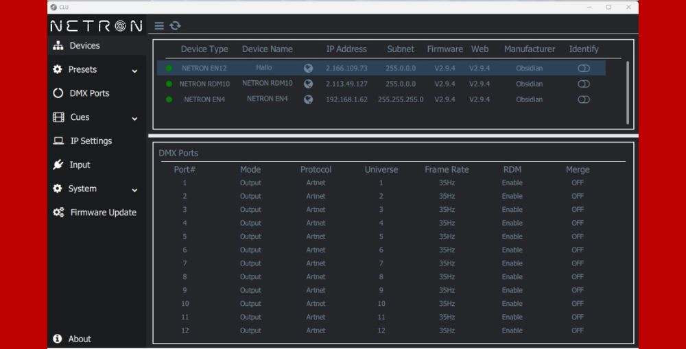Viewport: 686px width, 349px height.
Task: Click the Subnet column header
Action: (x=401, y=49)
